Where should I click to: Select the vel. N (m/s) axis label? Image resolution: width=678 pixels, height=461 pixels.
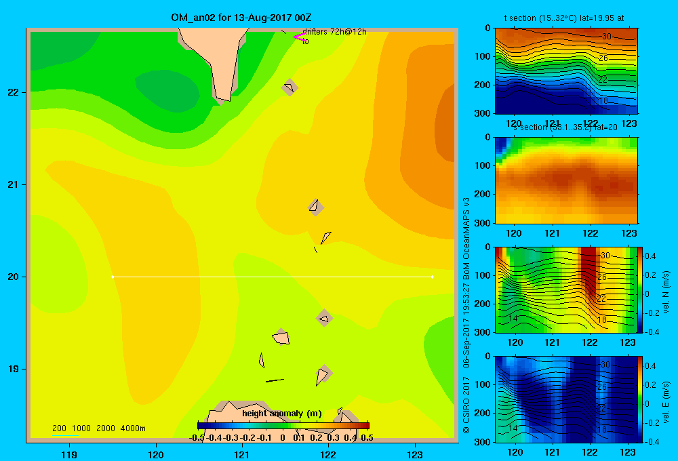click(x=666, y=292)
